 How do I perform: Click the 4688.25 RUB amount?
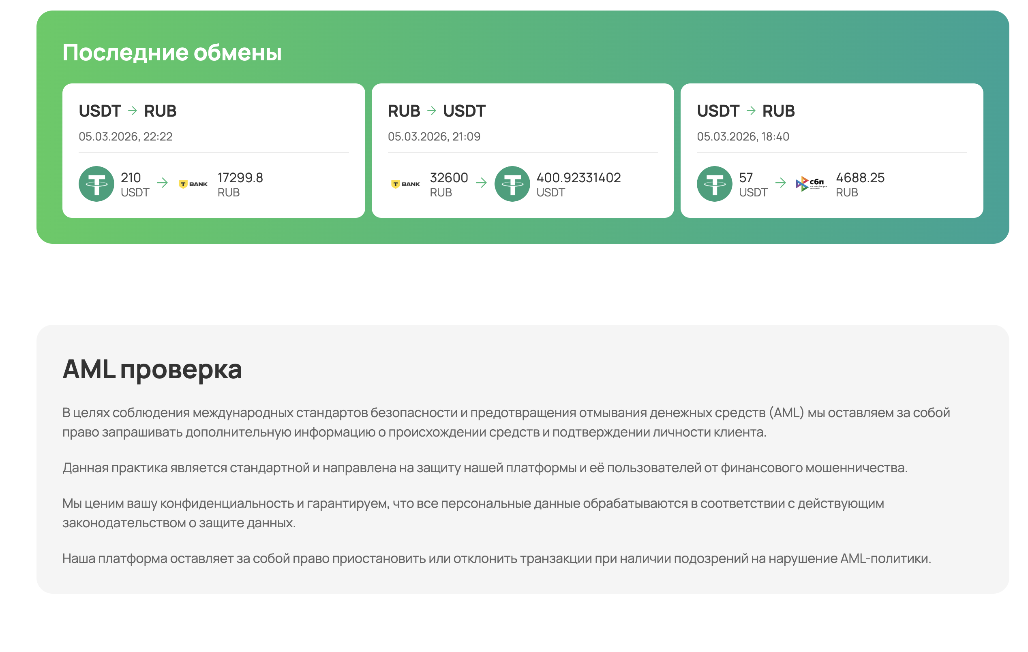(860, 178)
